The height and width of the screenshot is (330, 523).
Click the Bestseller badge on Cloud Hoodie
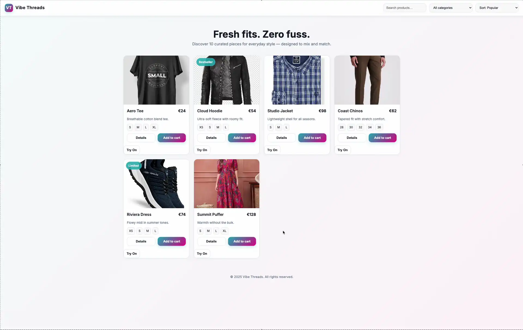[206, 62]
